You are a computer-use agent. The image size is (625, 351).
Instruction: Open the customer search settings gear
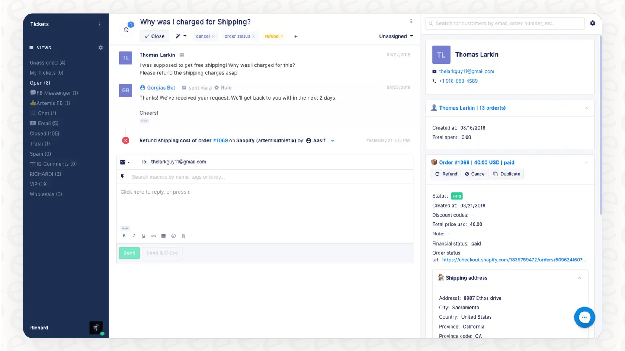click(x=593, y=23)
